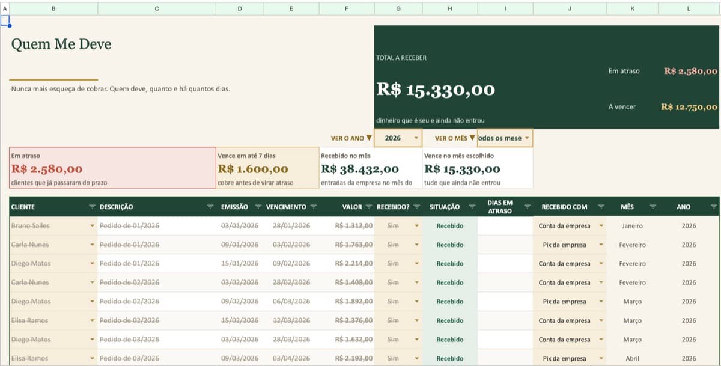Select column J header

[570, 9]
